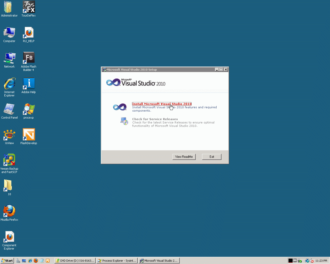The height and width of the screenshot is (264, 330).
Task: Open VMware Tools tray icon
Action: tap(295, 261)
